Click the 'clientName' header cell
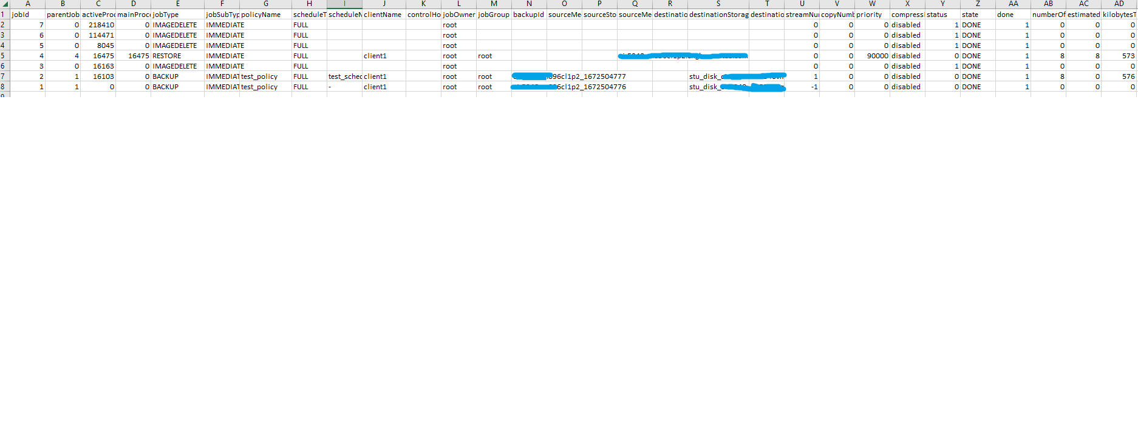 pyautogui.click(x=384, y=15)
